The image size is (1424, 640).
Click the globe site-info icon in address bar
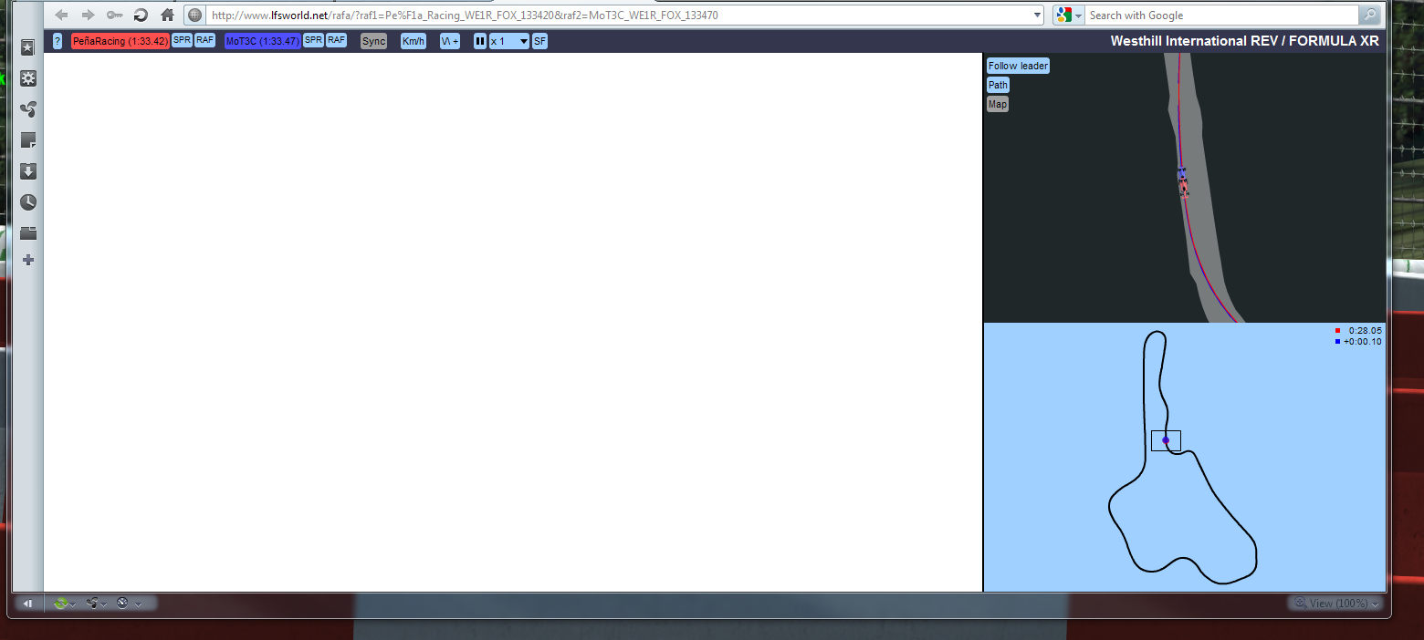click(194, 15)
